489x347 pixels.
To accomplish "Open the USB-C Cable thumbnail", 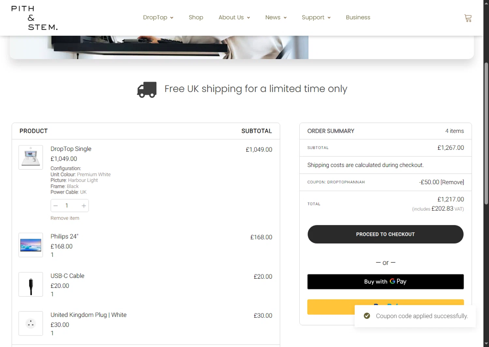I will [31, 284].
